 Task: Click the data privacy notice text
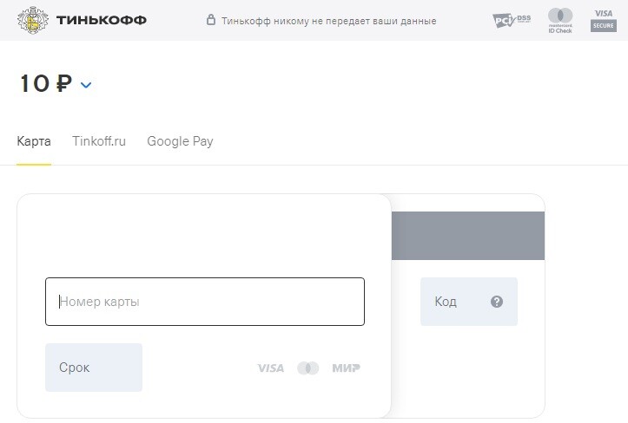click(x=329, y=21)
